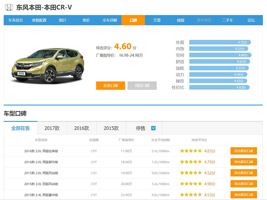Open the 图片 navigation tab
The height and width of the screenshot is (200, 267).
point(63,20)
